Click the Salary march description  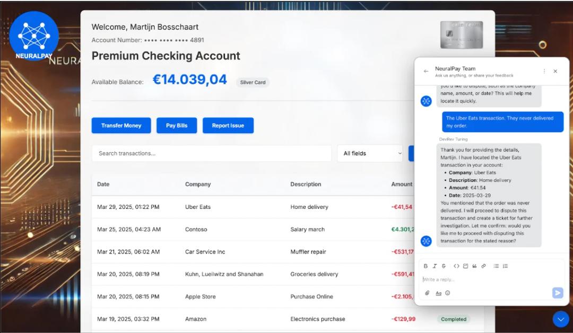point(307,229)
